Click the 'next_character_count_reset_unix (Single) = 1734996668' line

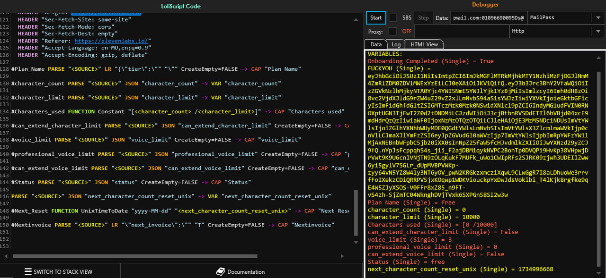[460, 269]
